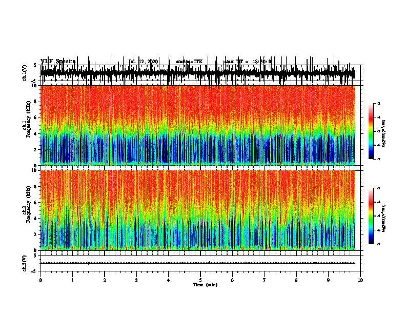
Task: Click the '4' kHz tick on ch.1 frequency axis
Action: tap(35, 134)
